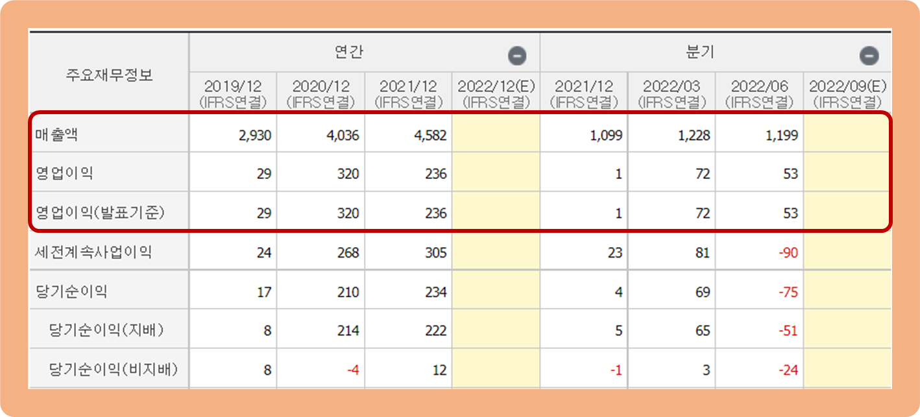Image resolution: width=920 pixels, height=417 pixels.
Task: Click the annual 2019/12 column header
Action: [233, 93]
